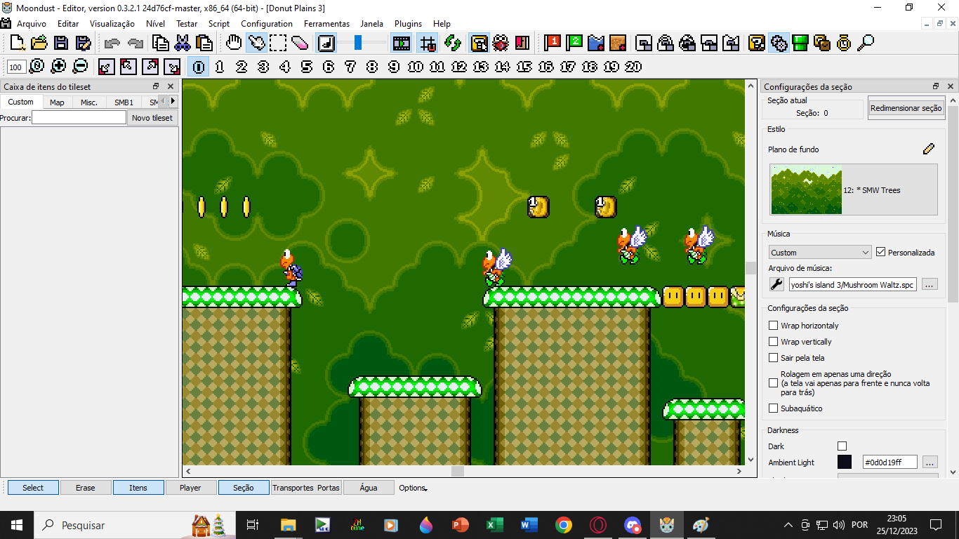Click the Player button
This screenshot has width=959, height=539.
(x=190, y=488)
